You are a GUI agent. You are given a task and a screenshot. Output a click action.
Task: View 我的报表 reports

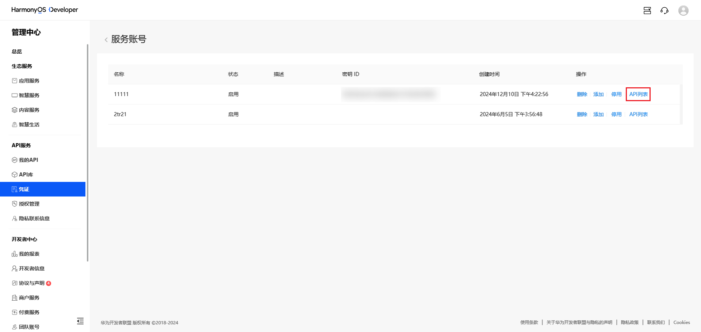[x=30, y=253]
